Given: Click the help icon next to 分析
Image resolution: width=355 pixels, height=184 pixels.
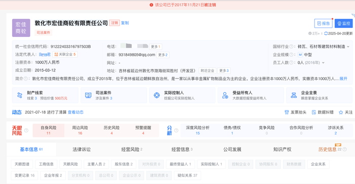Looking at the screenshot, I should click(x=176, y=130).
